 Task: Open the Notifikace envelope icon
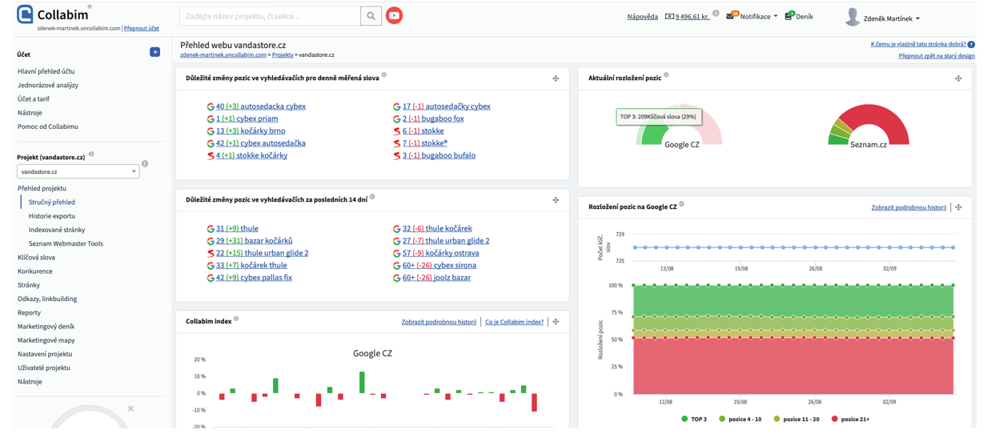pos(730,16)
